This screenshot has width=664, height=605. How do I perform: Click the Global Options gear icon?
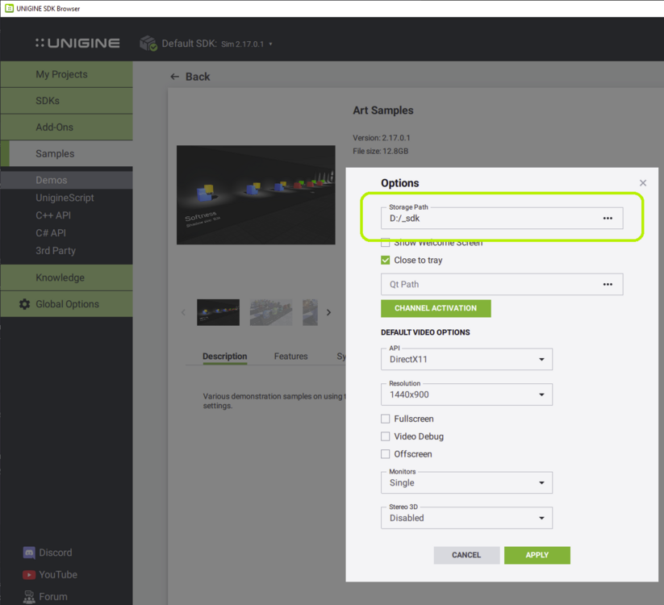tap(24, 304)
